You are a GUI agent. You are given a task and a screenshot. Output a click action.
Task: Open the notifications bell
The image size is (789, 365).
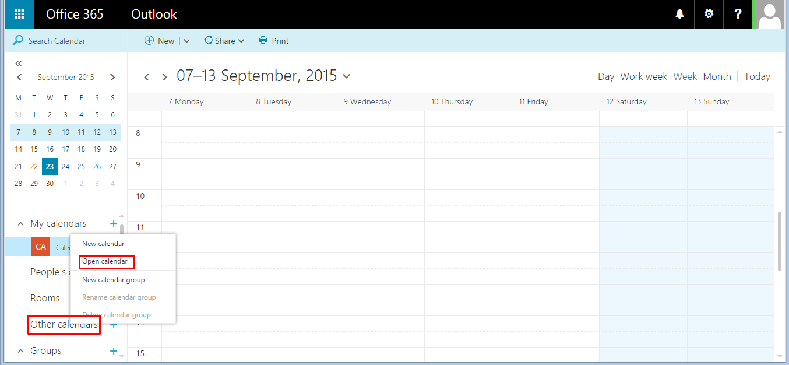pos(679,14)
